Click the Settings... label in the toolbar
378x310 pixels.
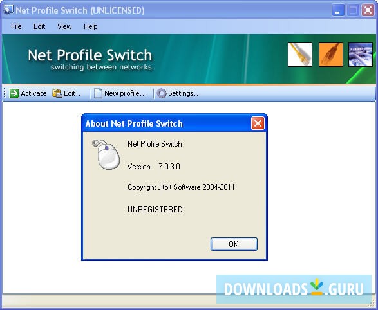click(184, 93)
